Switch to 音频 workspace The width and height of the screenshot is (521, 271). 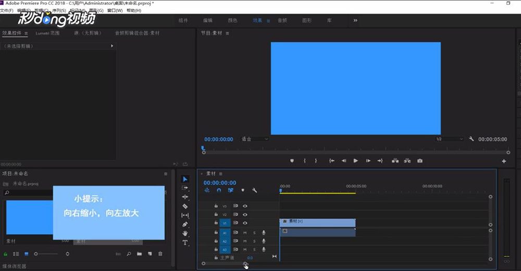[282, 20]
